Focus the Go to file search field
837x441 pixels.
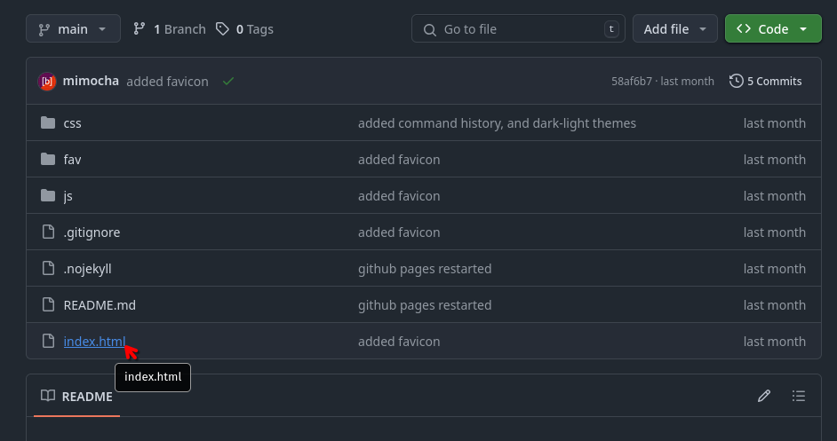518,28
